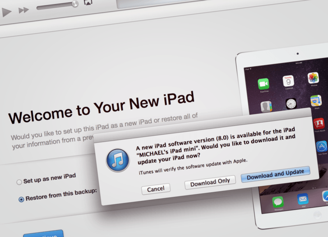The image size is (328, 237).
Task: Tap the Clock icon on the iPad screen
Action: pyautogui.click(x=291, y=104)
